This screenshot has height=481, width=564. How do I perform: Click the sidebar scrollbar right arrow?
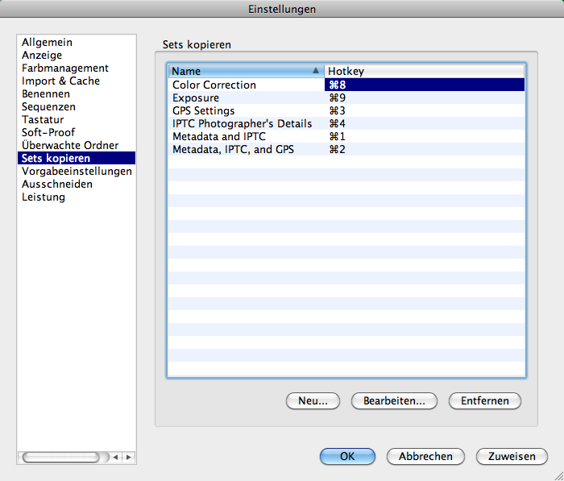[x=127, y=457]
